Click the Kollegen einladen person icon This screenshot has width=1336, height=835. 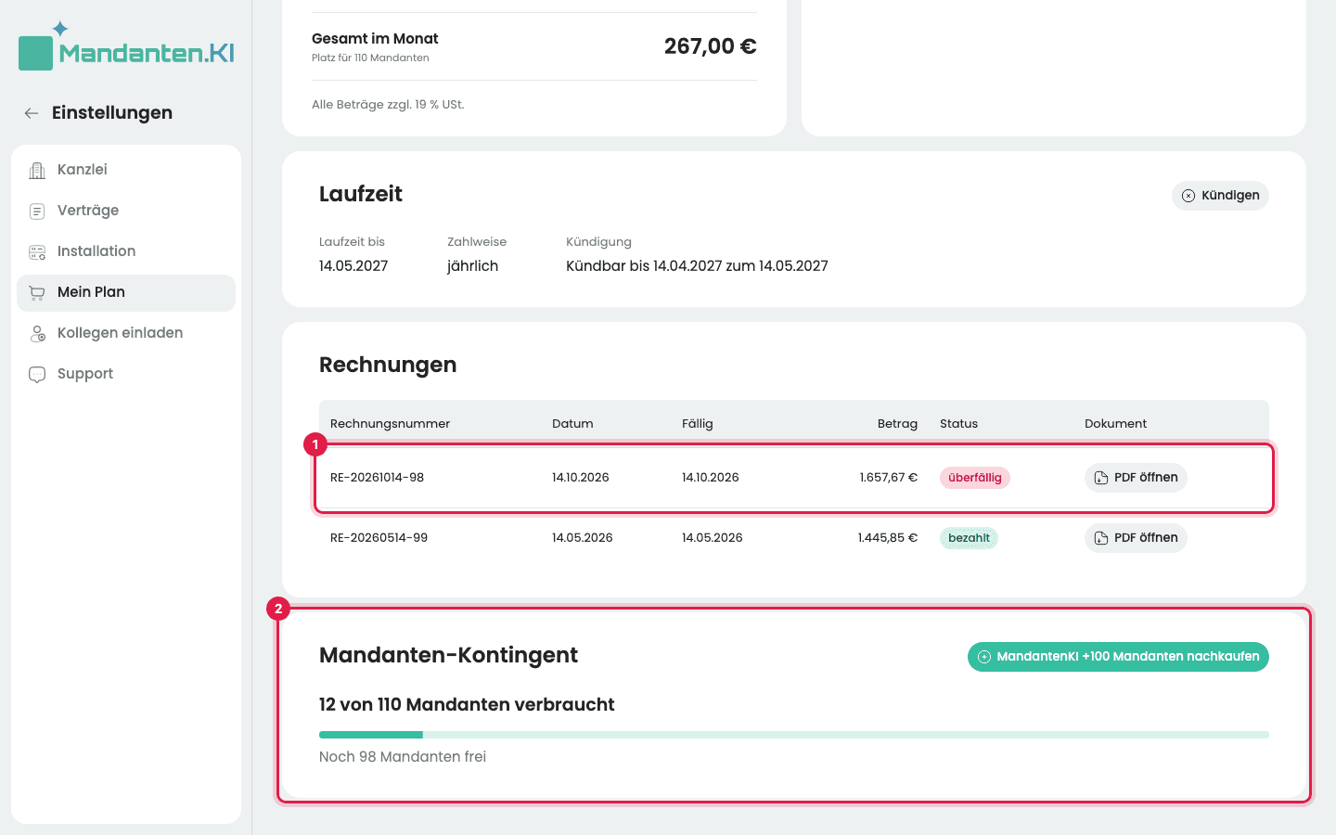(37, 333)
